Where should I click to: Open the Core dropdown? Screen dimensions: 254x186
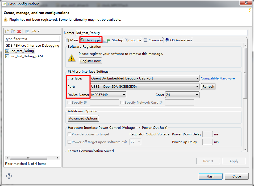click(x=182, y=95)
